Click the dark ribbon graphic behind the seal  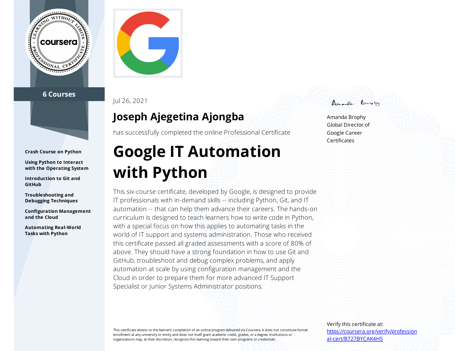pos(59,121)
